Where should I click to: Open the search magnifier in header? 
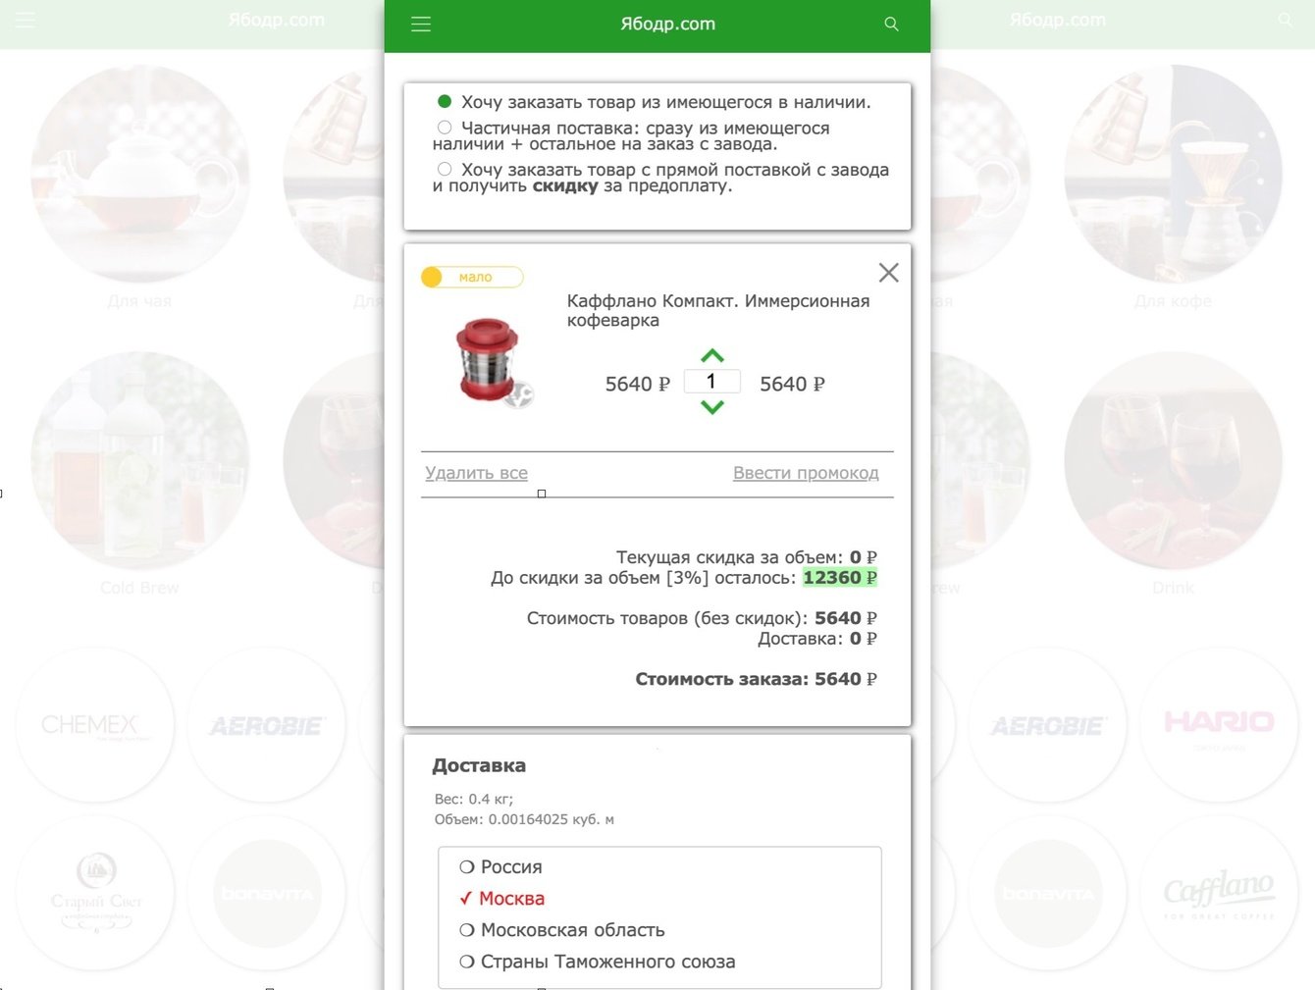tap(891, 25)
